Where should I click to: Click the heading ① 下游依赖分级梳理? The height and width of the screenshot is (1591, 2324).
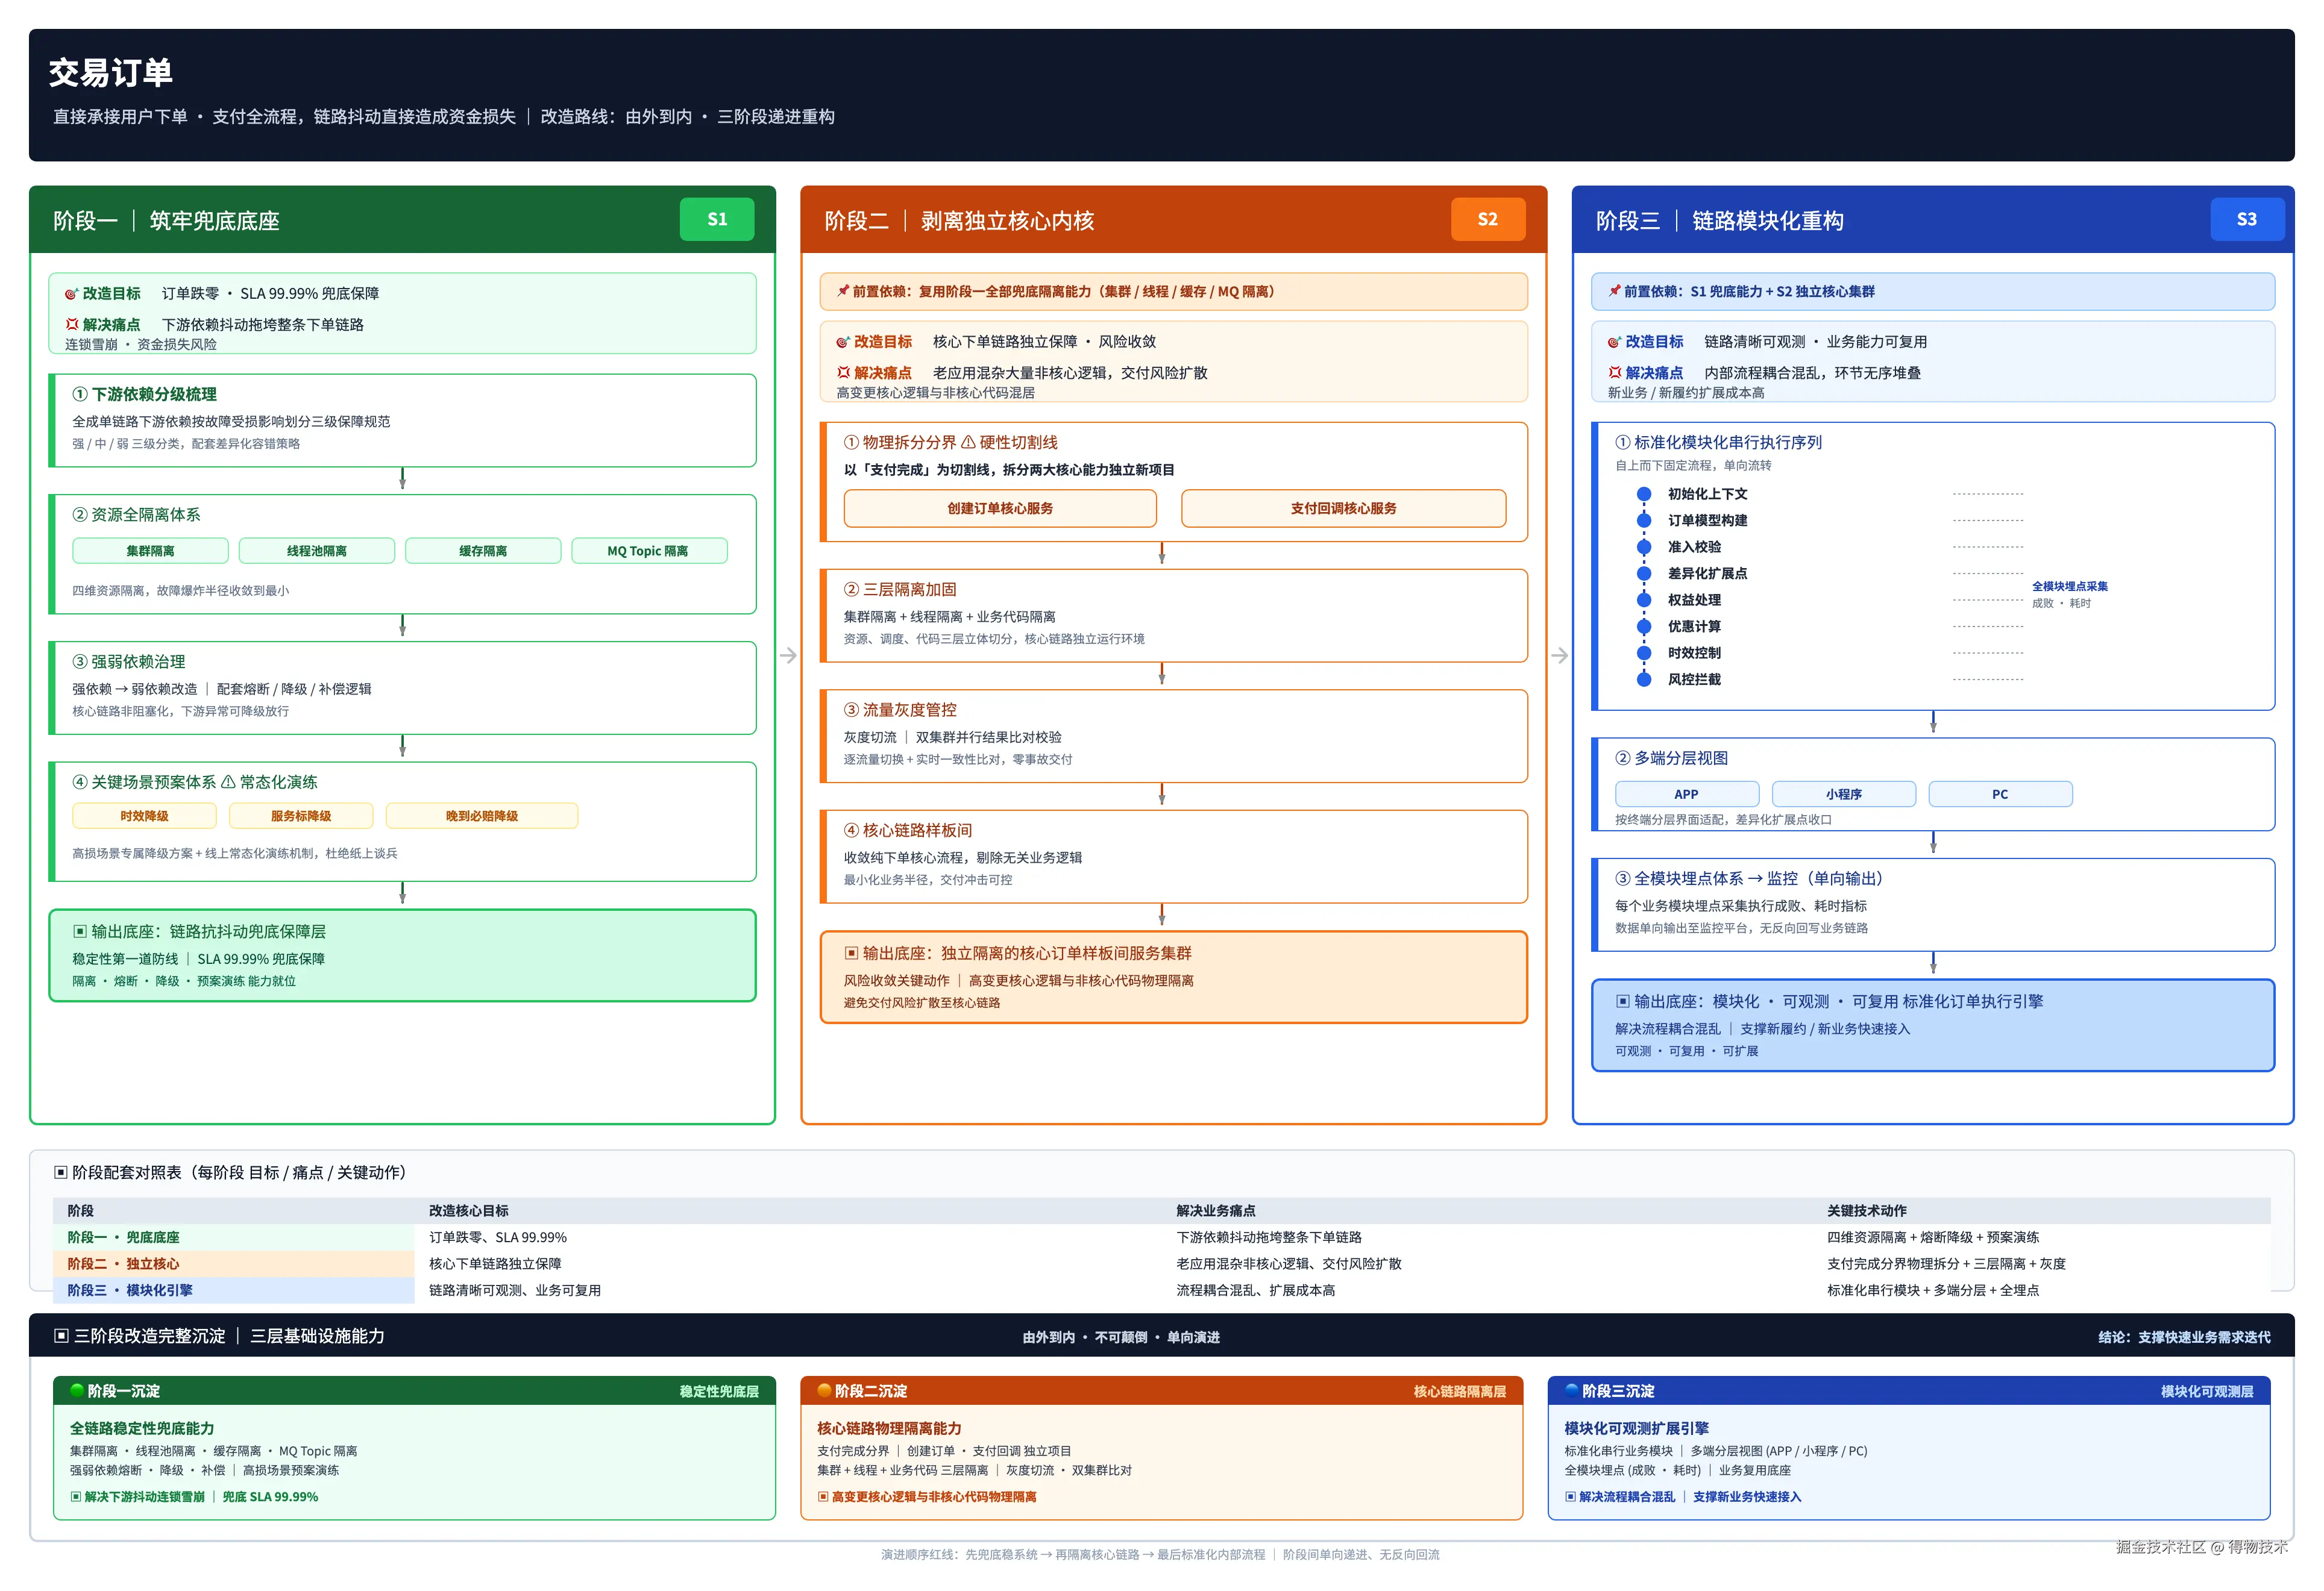point(145,394)
